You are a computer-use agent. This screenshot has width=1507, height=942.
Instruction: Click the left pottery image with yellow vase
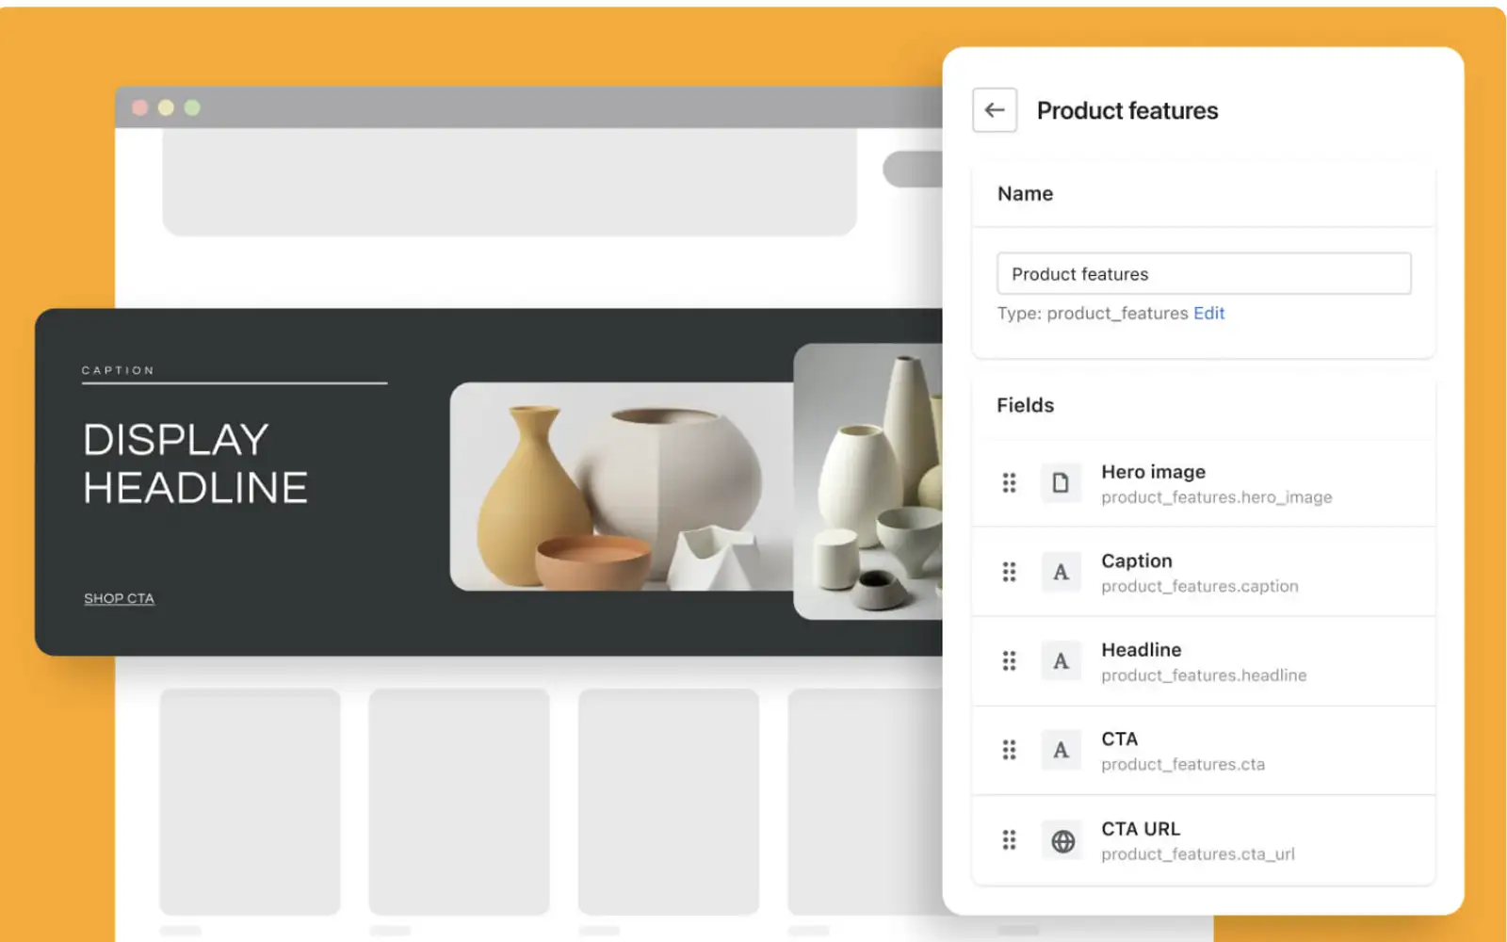point(622,486)
